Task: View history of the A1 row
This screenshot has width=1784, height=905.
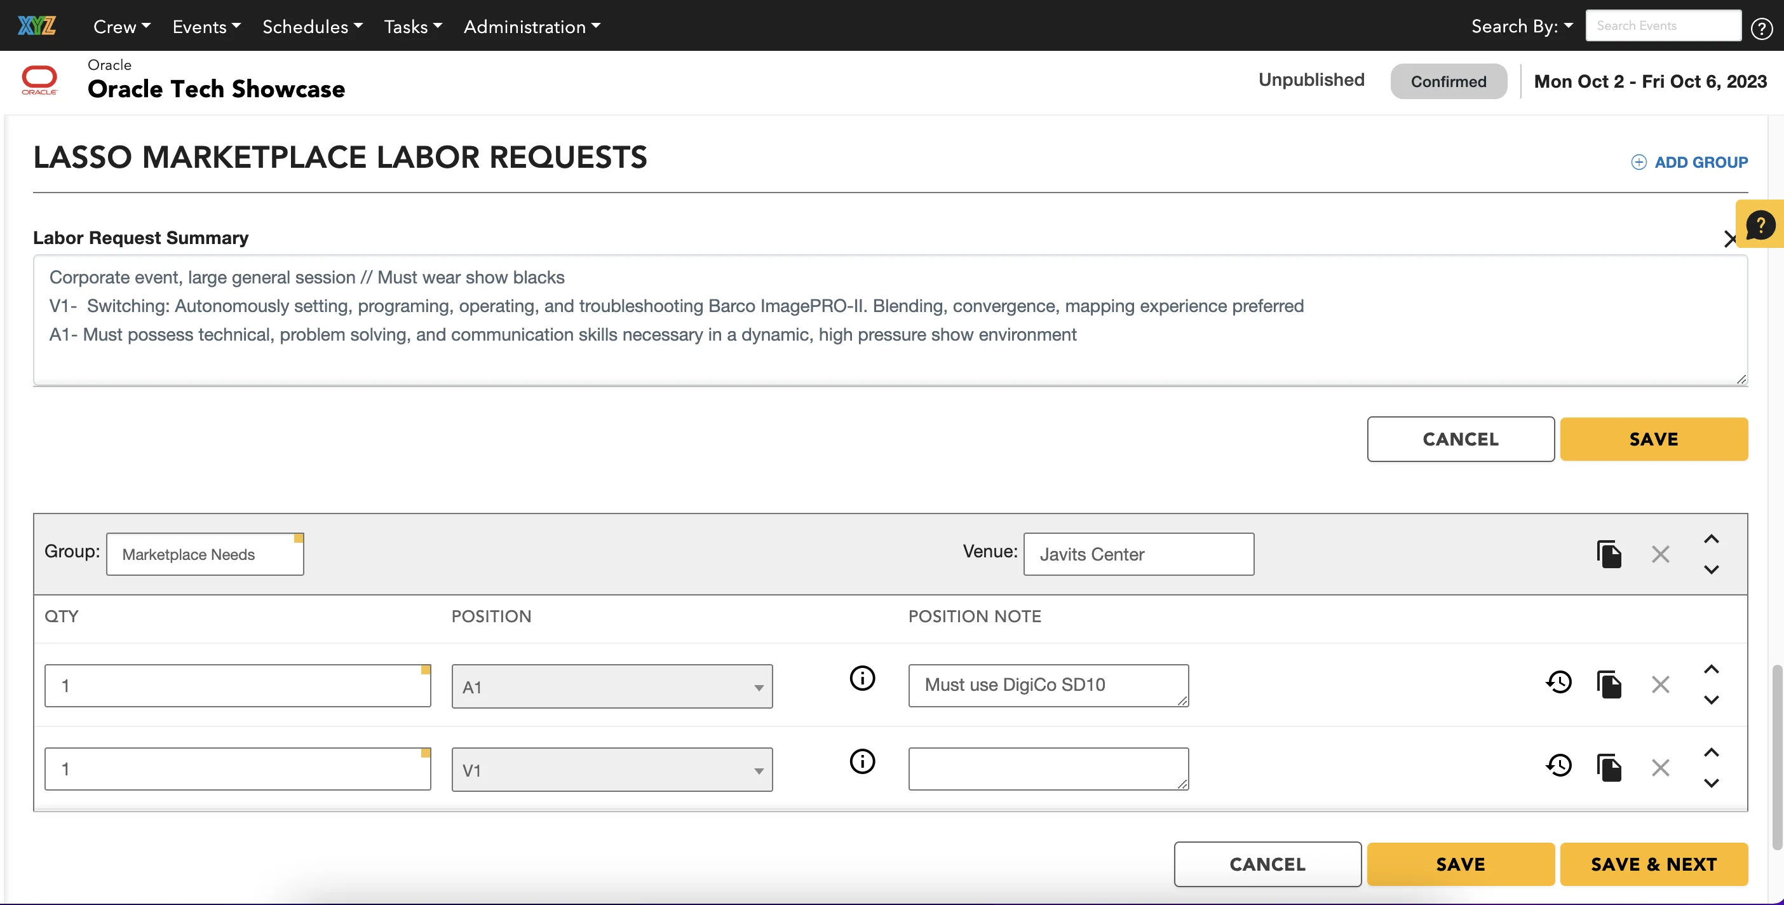Action: [x=1559, y=683]
